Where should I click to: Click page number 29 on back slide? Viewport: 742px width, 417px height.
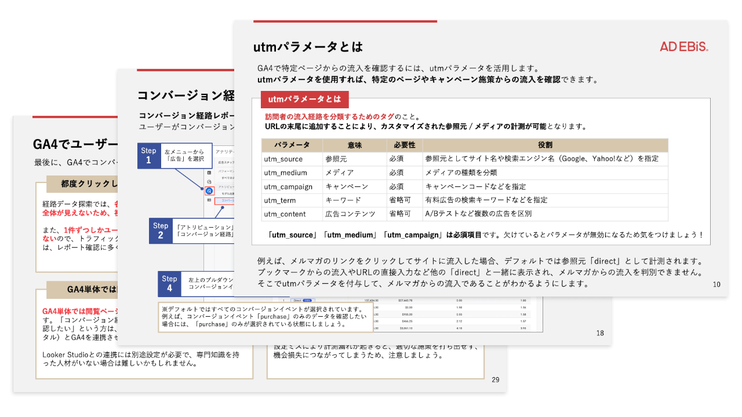coord(495,380)
